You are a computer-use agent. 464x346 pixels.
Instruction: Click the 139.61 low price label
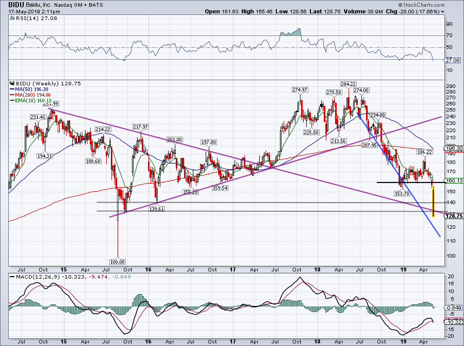pyautogui.click(x=157, y=209)
